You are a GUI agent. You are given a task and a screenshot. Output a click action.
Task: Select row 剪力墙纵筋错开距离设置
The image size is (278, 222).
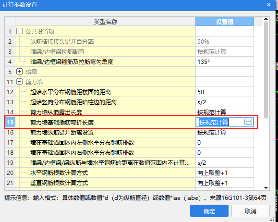[105, 133]
